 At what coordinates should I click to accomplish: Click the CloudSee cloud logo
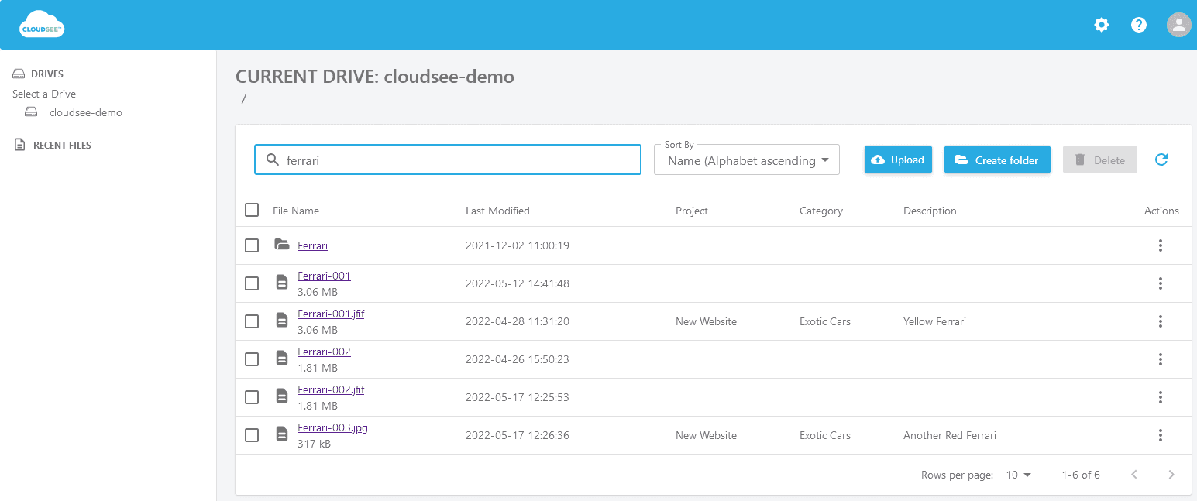pyautogui.click(x=41, y=23)
